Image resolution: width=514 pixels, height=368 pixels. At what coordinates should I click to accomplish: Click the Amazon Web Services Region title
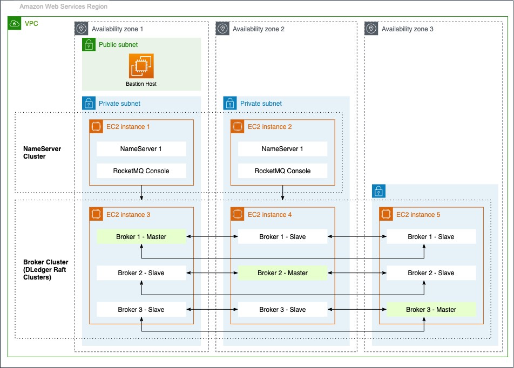click(x=63, y=6)
